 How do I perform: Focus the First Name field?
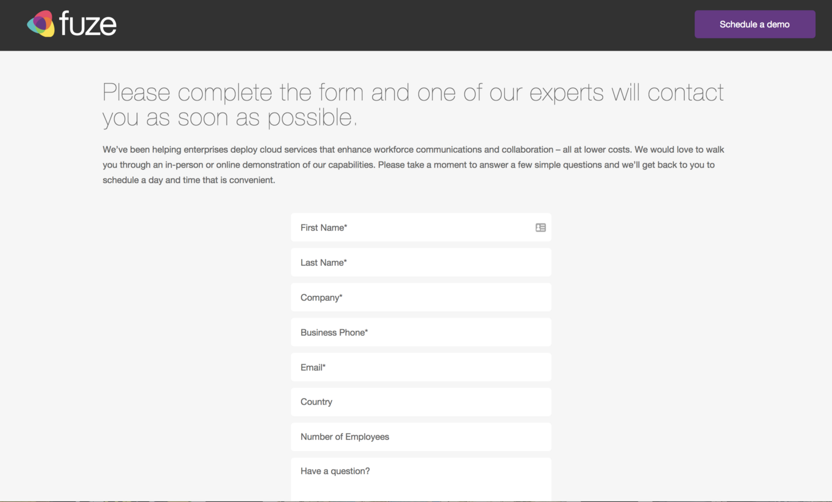[411, 228]
